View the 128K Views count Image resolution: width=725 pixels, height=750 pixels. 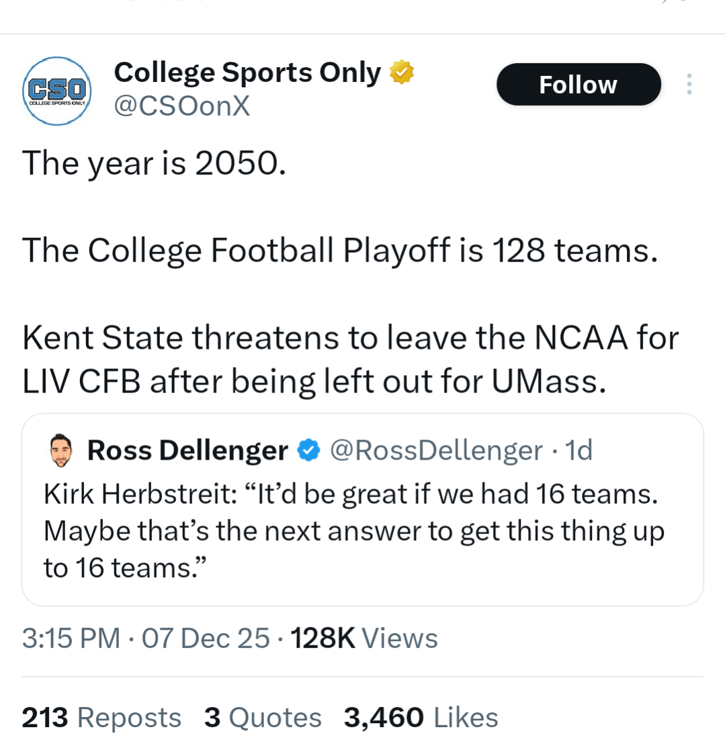coord(363,638)
